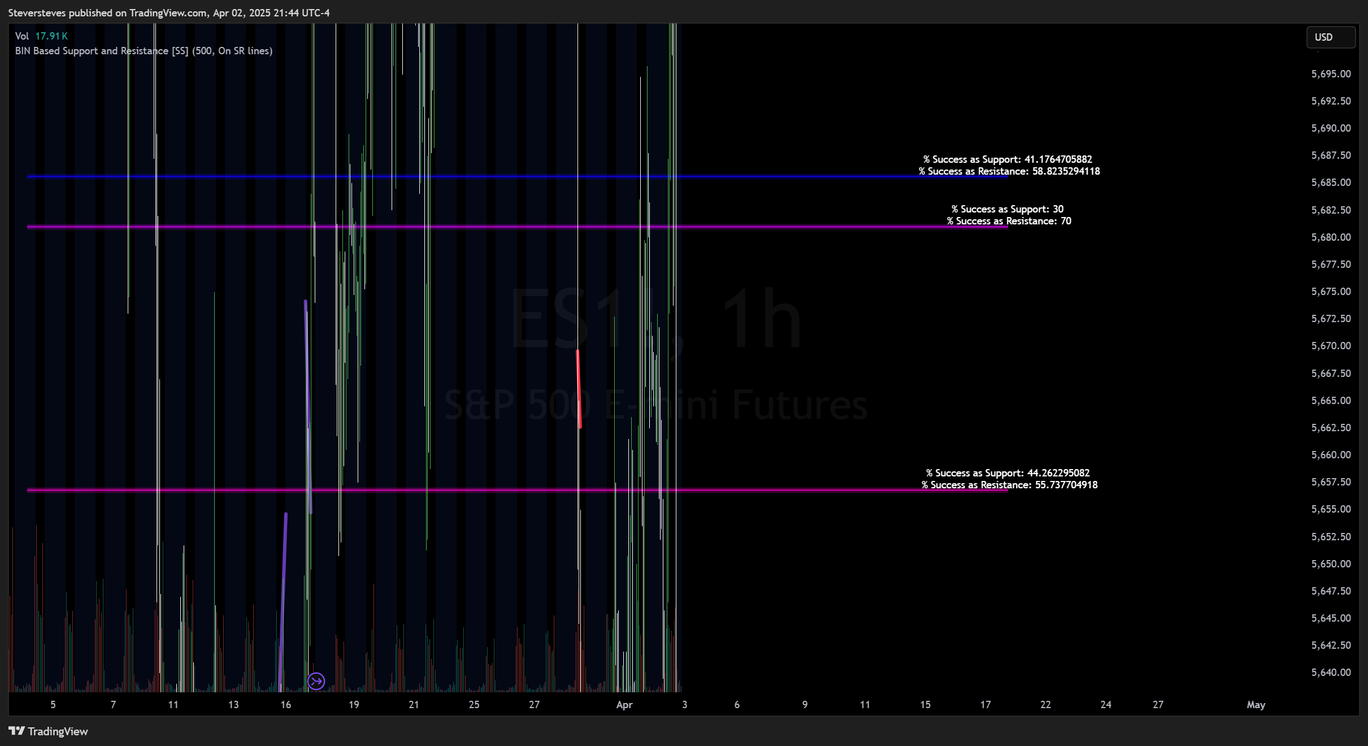This screenshot has width=1368, height=746.
Task: Click the 5,640.00 price axis label
Action: 1331,673
